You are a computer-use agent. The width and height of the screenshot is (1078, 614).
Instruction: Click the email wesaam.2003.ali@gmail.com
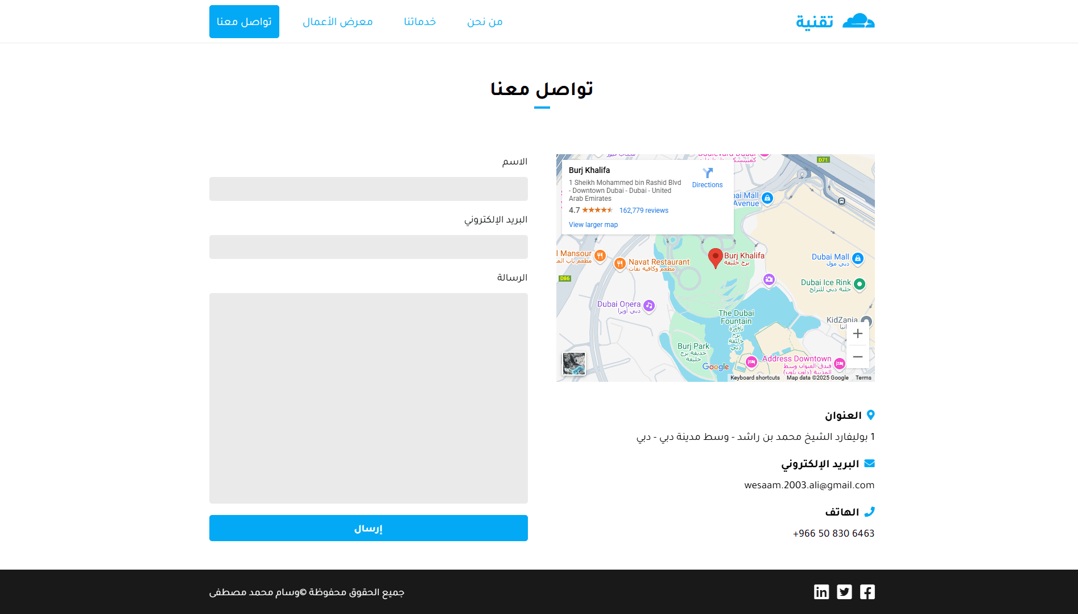pos(809,485)
